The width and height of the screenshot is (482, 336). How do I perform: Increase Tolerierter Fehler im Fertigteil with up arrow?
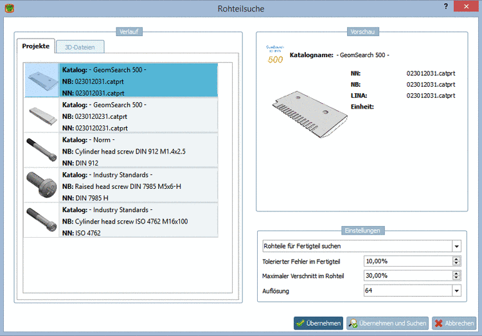(x=456, y=259)
